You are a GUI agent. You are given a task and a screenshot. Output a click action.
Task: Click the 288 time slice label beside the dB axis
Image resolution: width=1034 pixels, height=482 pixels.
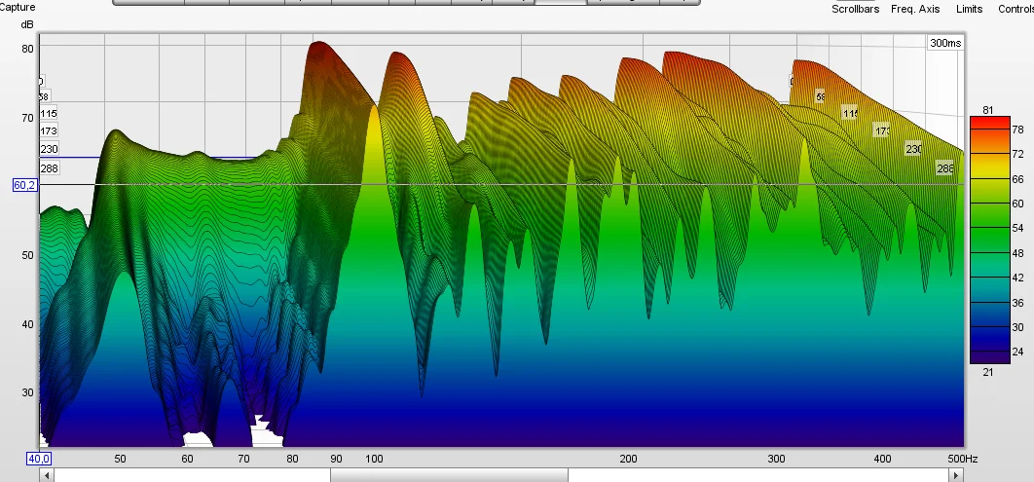(x=50, y=168)
